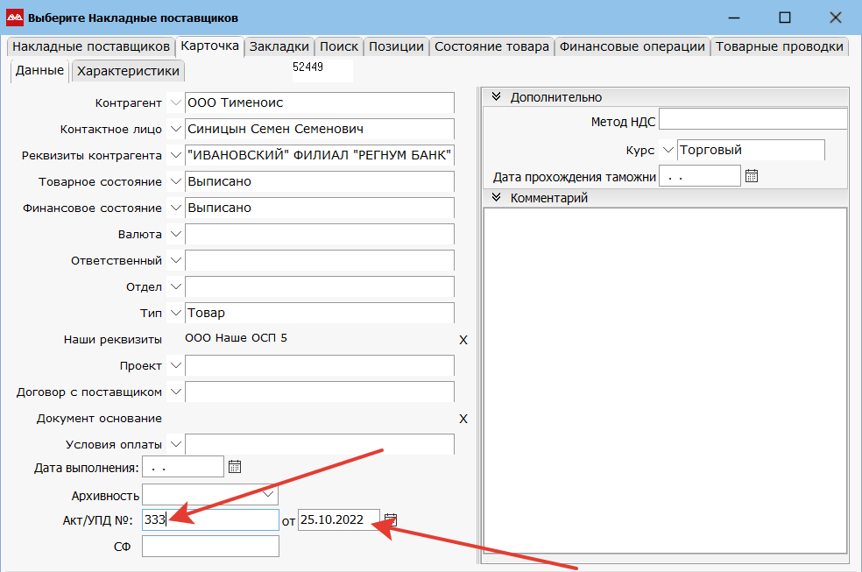Switch to Позиции tab
862x572 pixels.
396,46
